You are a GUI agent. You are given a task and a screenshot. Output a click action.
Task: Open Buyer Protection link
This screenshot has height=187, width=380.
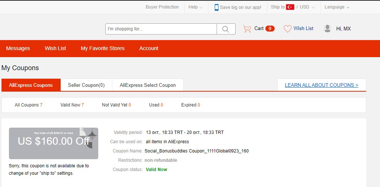pos(162,7)
